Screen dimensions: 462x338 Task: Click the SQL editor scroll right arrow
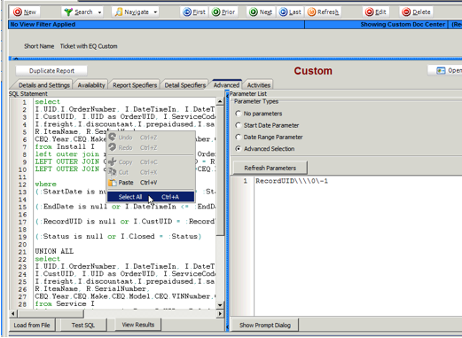pyautogui.click(x=220, y=313)
